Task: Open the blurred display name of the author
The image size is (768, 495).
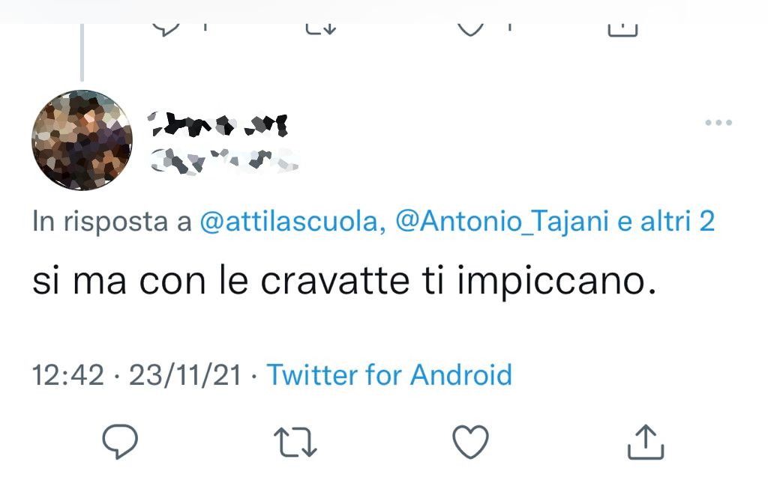Action: [x=217, y=124]
